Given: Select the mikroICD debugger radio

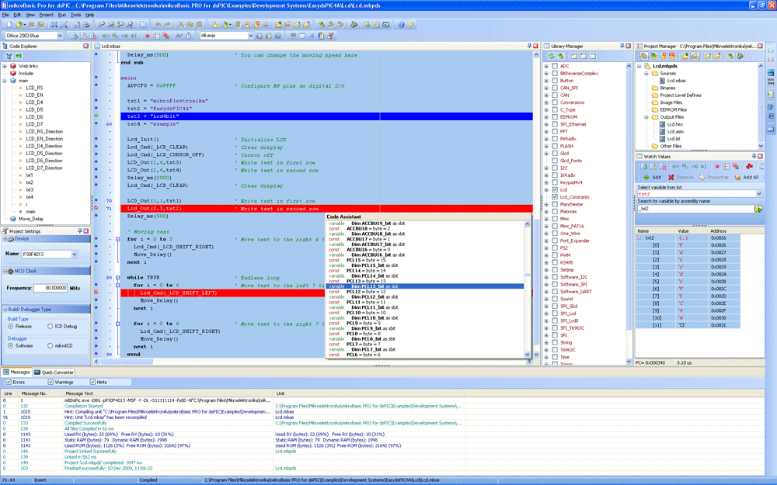Looking at the screenshot, I should (x=50, y=345).
